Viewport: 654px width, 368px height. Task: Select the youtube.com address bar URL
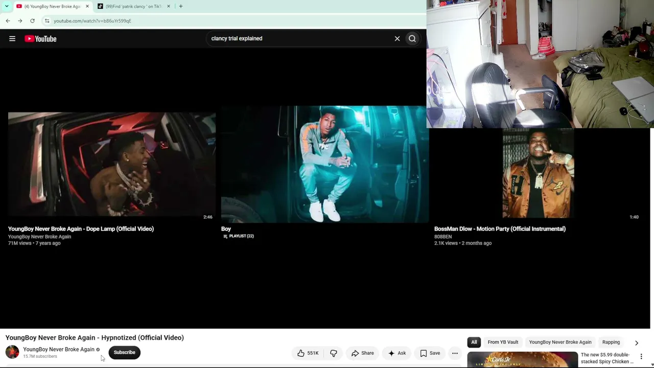coord(92,21)
